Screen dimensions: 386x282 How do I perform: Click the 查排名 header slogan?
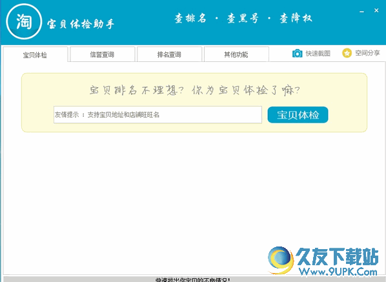coord(190,19)
